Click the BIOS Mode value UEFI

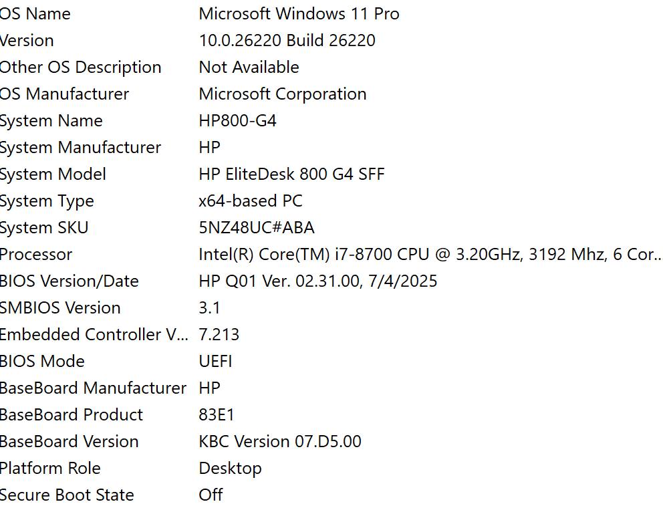(215, 362)
